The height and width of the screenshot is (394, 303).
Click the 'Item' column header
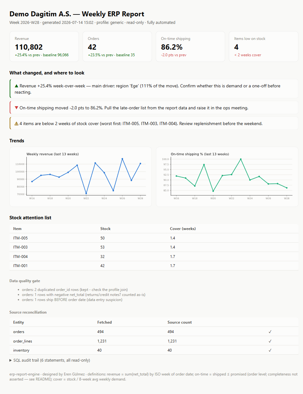pos(17,229)
